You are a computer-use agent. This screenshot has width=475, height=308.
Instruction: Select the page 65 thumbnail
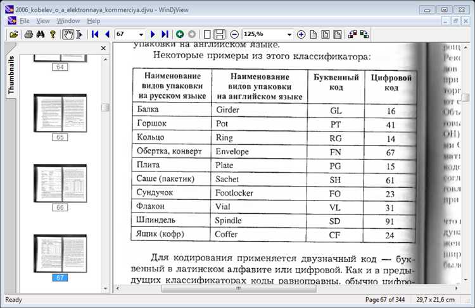point(60,113)
